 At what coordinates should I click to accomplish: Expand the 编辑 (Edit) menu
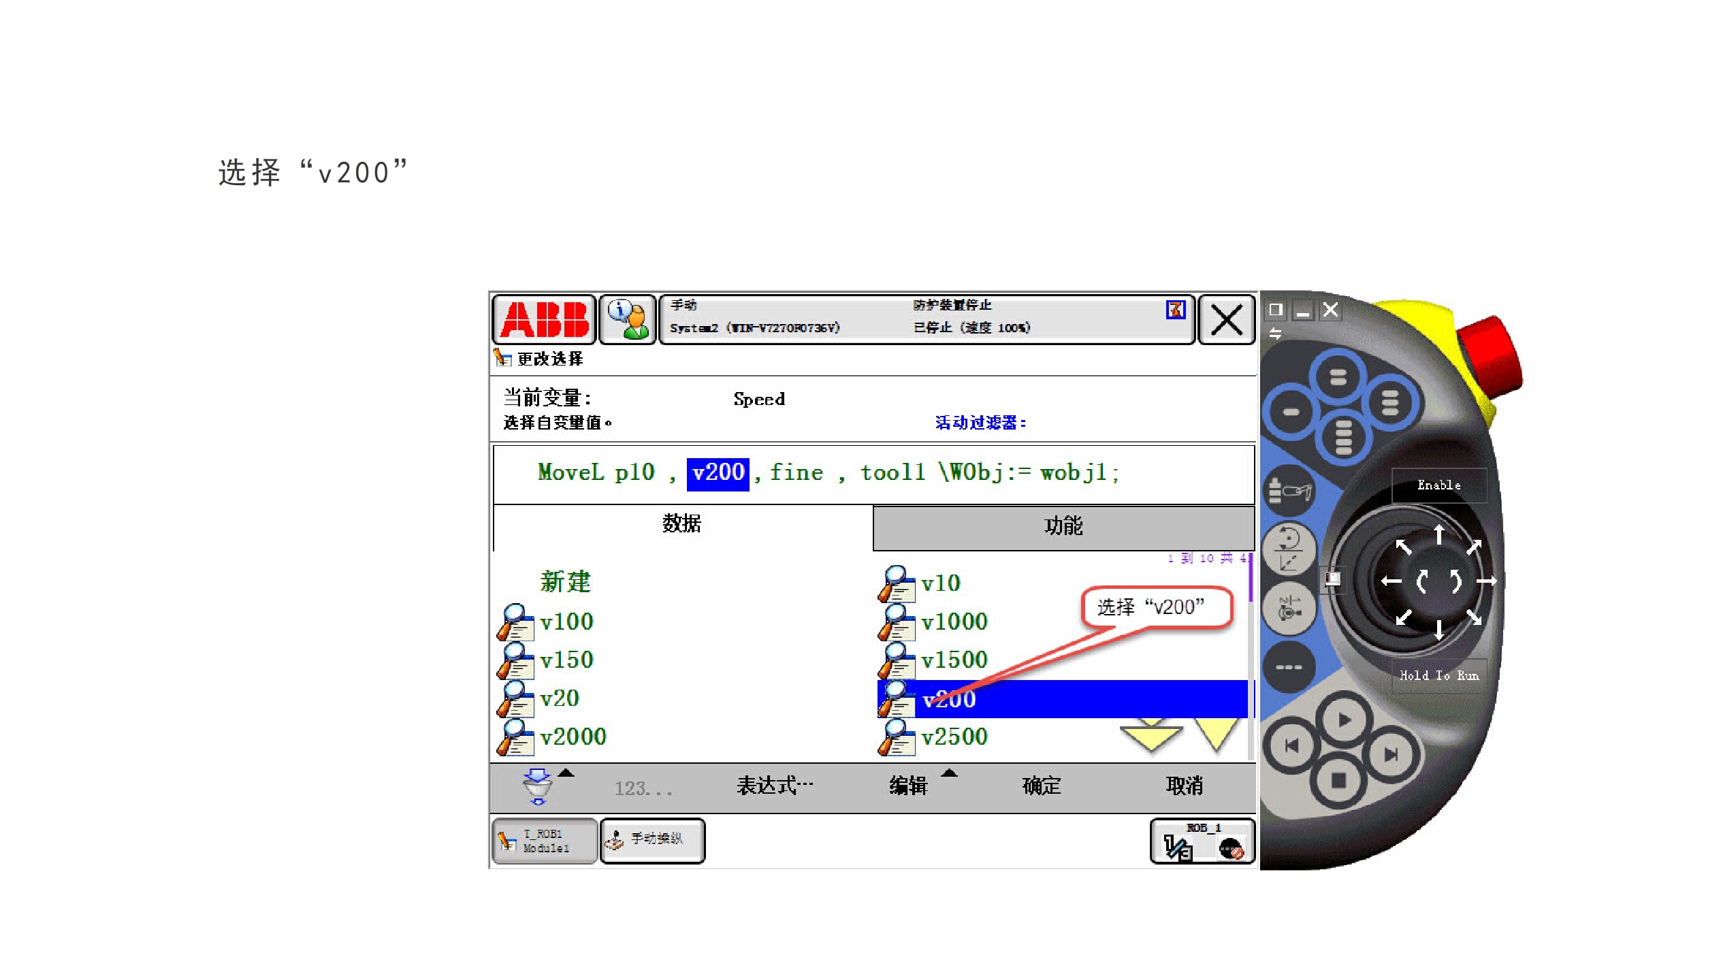pos(909,786)
